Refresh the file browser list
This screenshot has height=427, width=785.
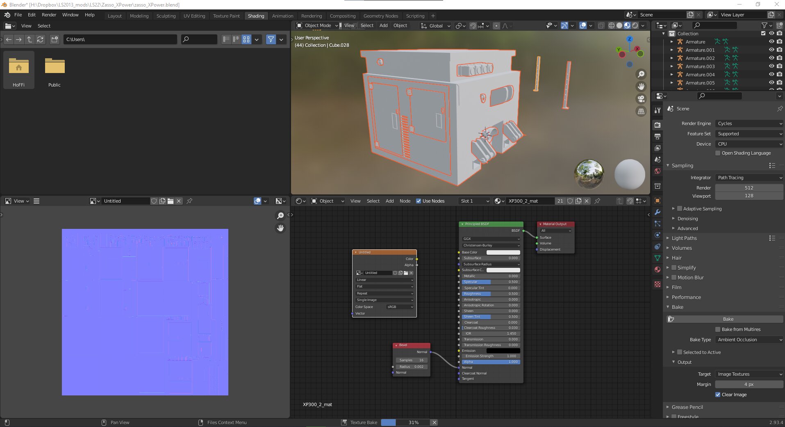(x=40, y=39)
